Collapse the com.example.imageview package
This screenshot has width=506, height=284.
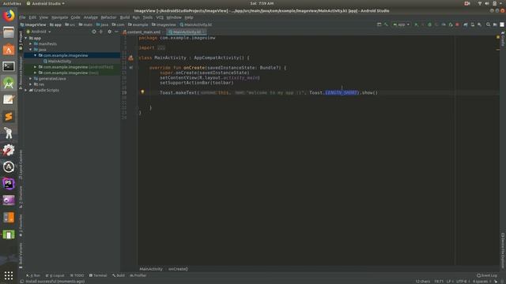[x=35, y=55]
